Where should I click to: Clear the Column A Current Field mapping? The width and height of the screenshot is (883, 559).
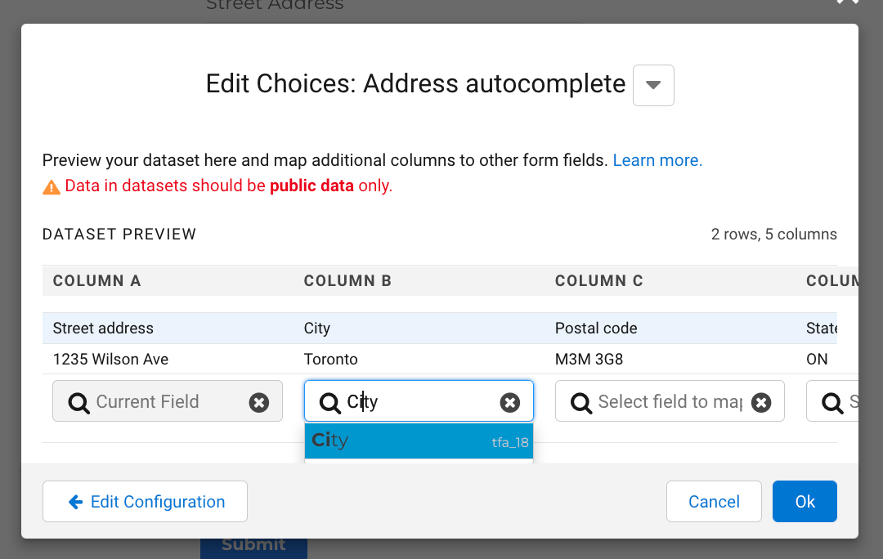click(x=259, y=402)
